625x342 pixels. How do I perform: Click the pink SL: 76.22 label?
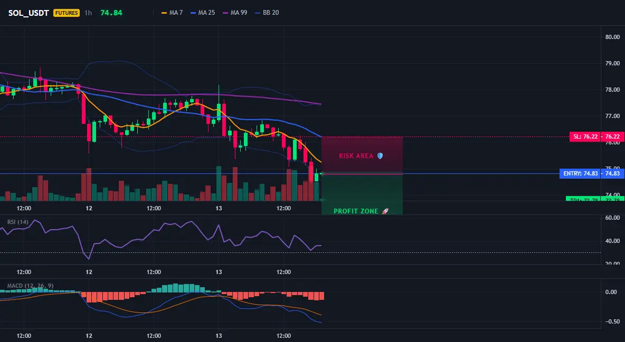(x=585, y=136)
